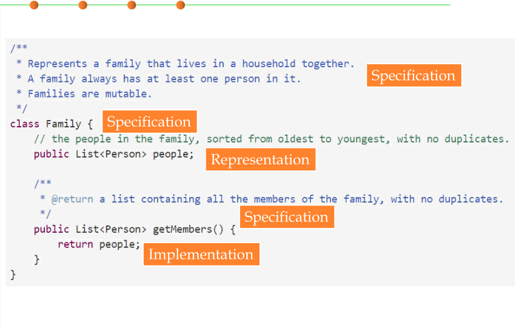This screenshot has height=328, width=519.
Task: Click the Specification label beside the class comment
Action: (414, 75)
